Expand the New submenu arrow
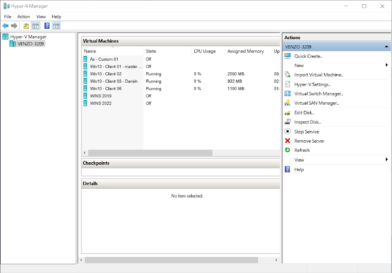 pos(386,65)
